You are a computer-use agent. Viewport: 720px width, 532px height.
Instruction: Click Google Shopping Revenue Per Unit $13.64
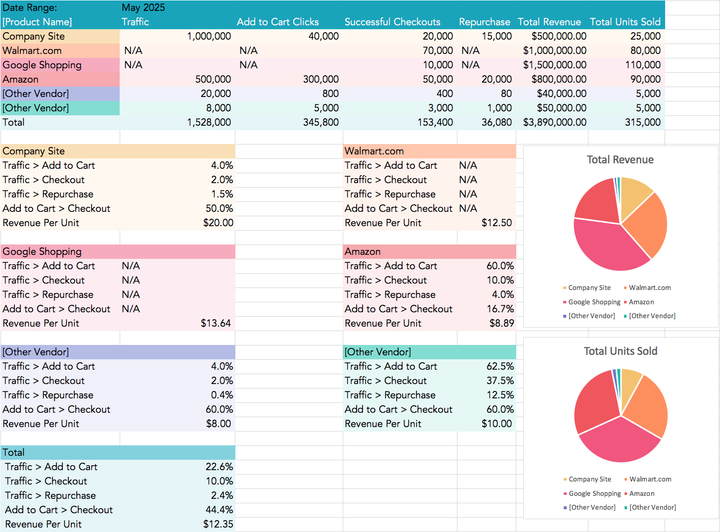pos(216,323)
